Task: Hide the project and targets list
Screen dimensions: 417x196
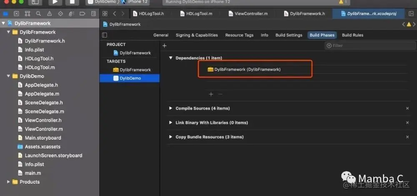Action: (x=105, y=35)
